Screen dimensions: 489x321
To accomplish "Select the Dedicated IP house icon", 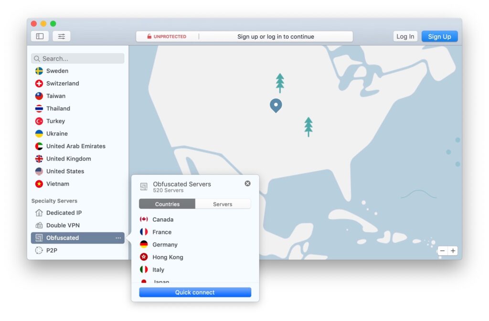I will click(x=39, y=213).
